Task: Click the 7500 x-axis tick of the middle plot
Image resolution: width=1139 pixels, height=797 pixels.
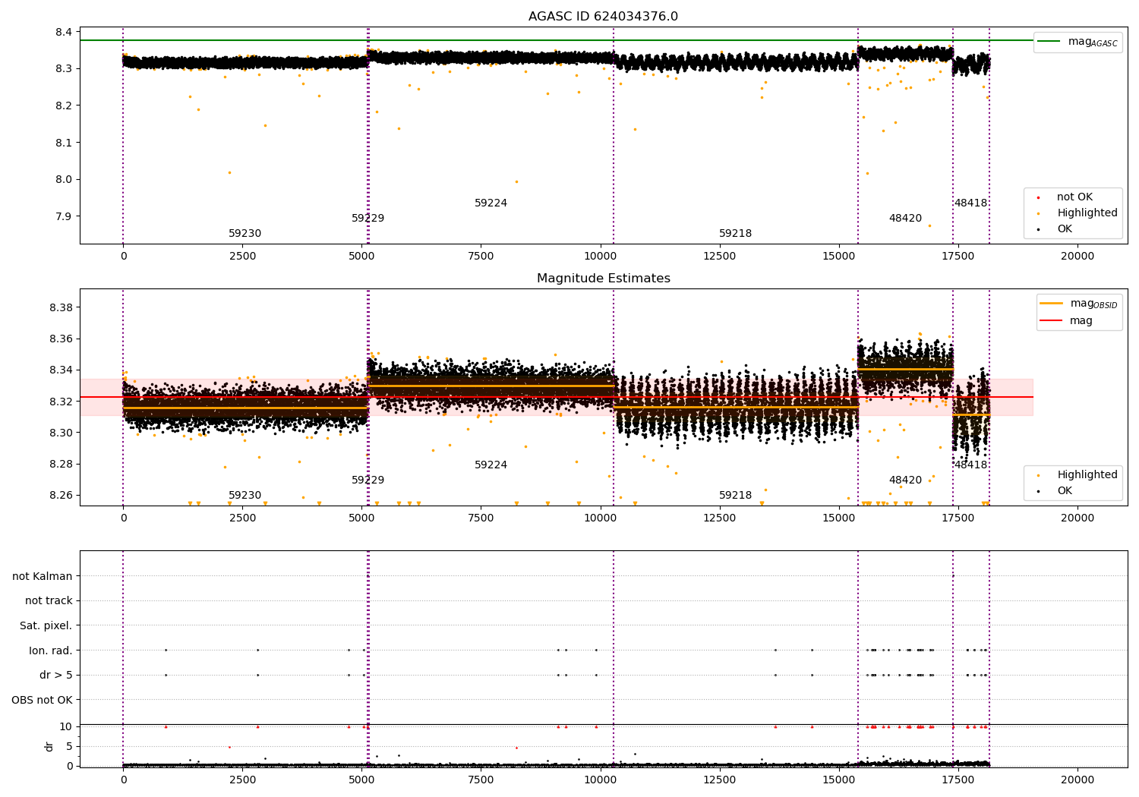Action: tap(481, 518)
